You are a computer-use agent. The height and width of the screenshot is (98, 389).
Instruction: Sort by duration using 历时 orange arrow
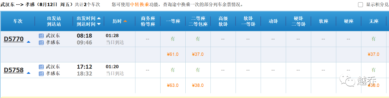click(125, 21)
